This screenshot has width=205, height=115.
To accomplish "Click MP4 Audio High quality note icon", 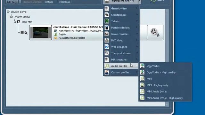I will tap(142, 98).
